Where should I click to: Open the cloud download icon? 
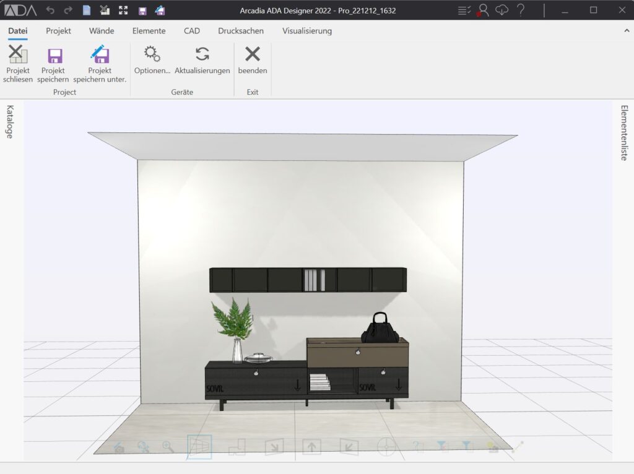[502, 10]
